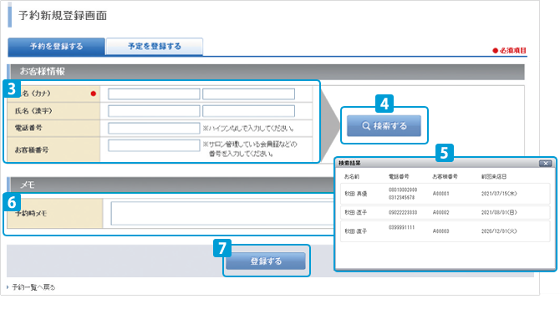The width and height of the screenshot is (560, 309).
Task: Click the magnifier icon on 検索する
Action: coord(366,125)
